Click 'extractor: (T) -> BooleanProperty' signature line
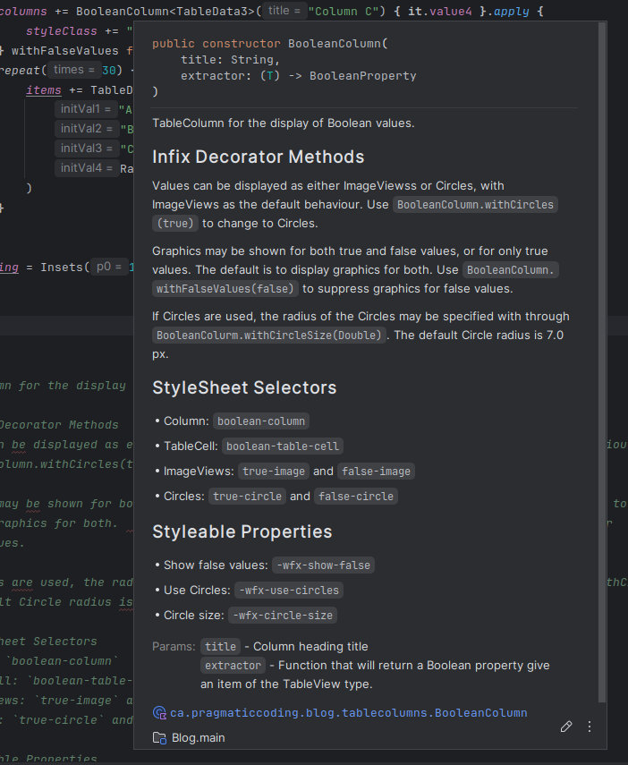The width and height of the screenshot is (628, 765). click(x=299, y=76)
